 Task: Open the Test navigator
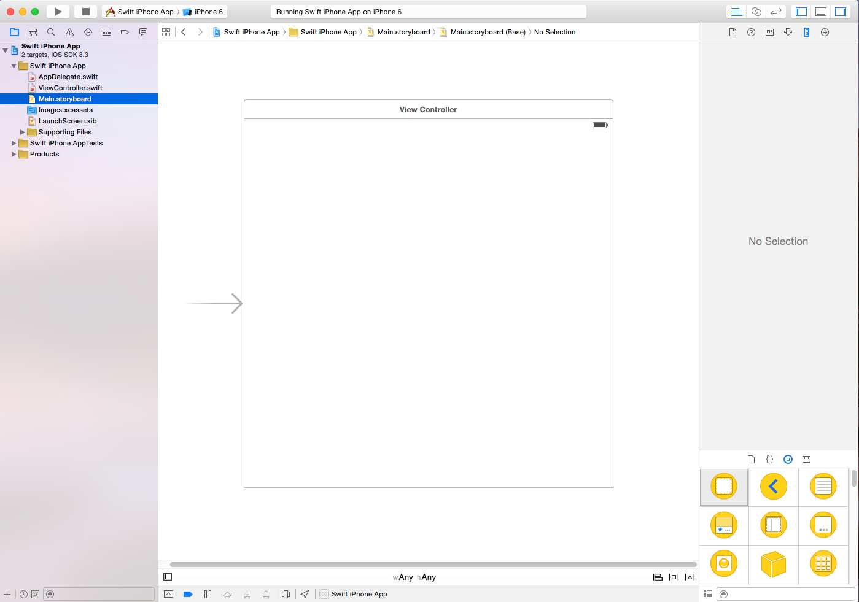88,32
